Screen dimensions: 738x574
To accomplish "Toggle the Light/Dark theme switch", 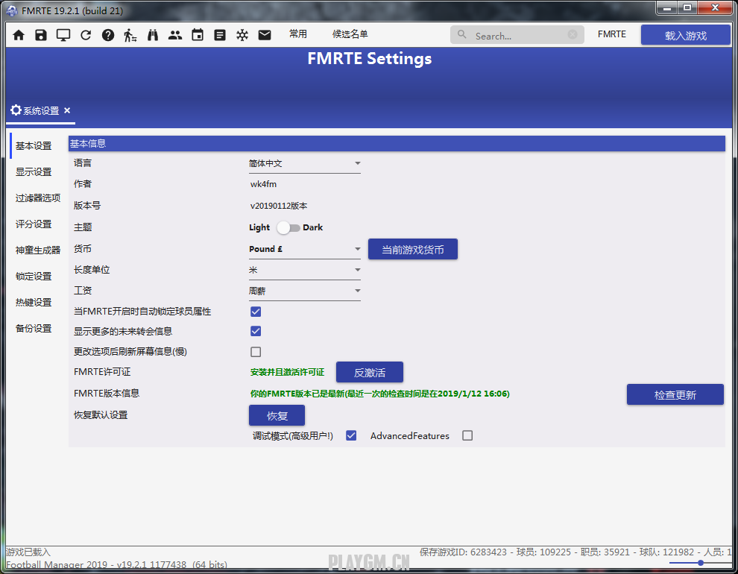I will click(x=288, y=227).
